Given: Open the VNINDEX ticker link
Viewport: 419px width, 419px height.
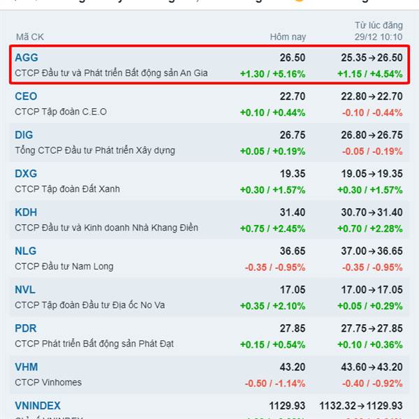Looking at the screenshot, I should [38, 406].
